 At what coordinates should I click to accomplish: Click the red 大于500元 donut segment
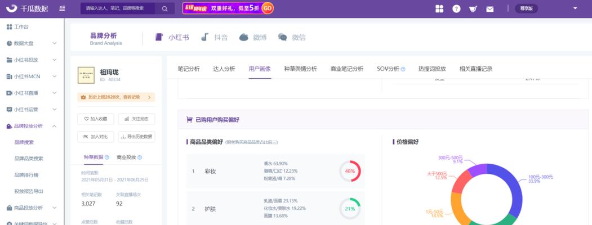[460, 182]
